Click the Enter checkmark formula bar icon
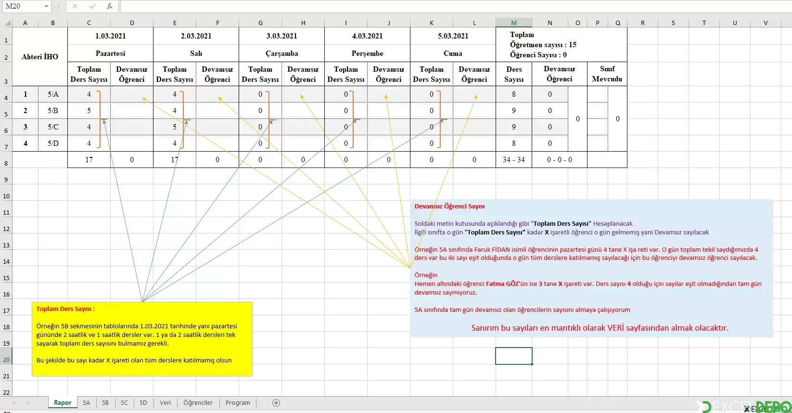Image resolution: width=792 pixels, height=413 pixels. pos(92,6)
